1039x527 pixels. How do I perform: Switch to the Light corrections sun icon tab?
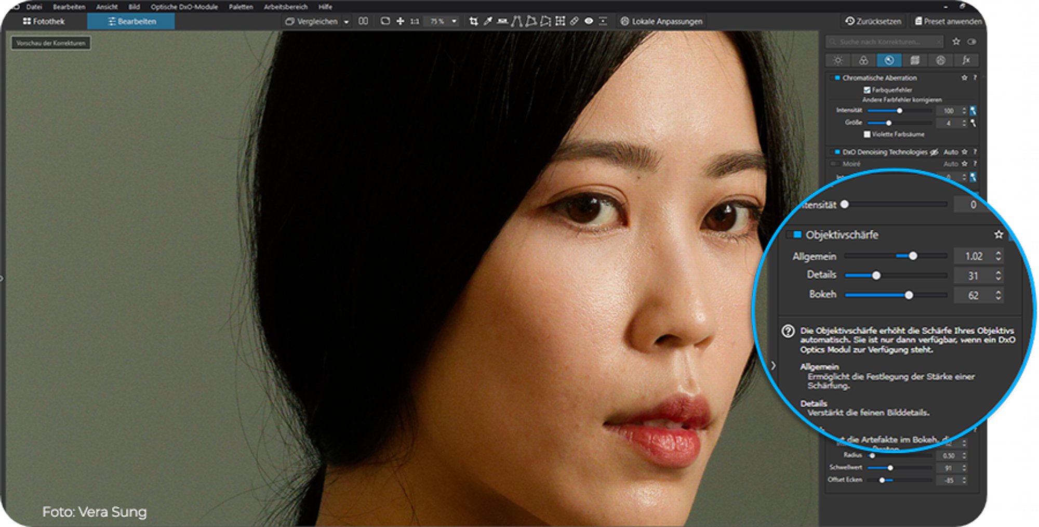[838, 60]
